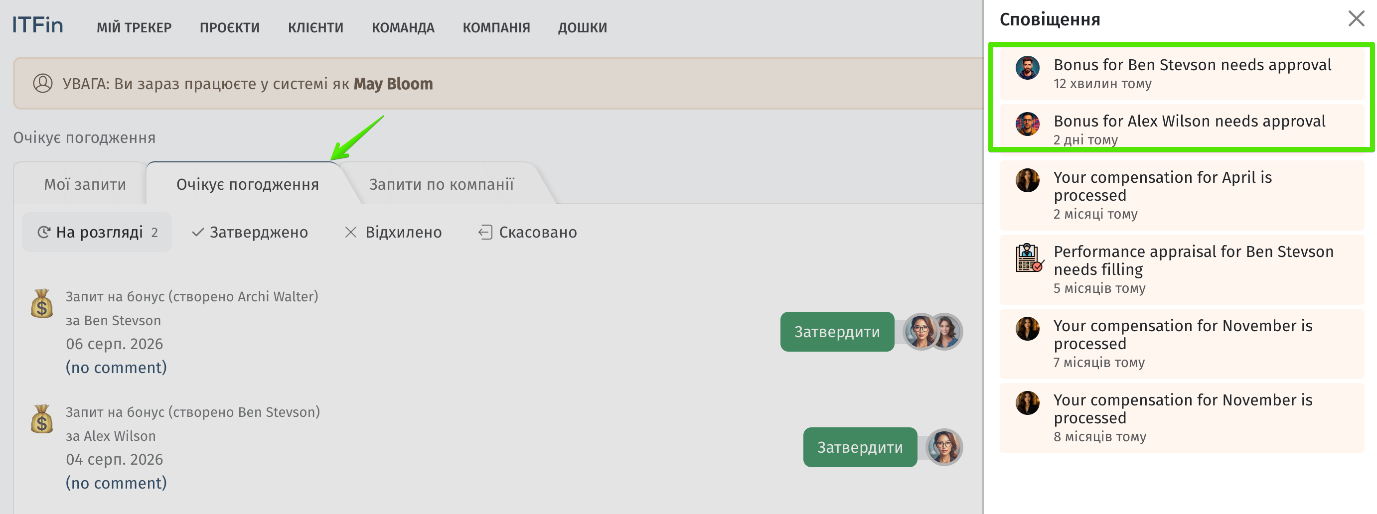Click the approver avatar beside the Alex Wilson request
The image size is (1377, 514).
[x=944, y=447]
